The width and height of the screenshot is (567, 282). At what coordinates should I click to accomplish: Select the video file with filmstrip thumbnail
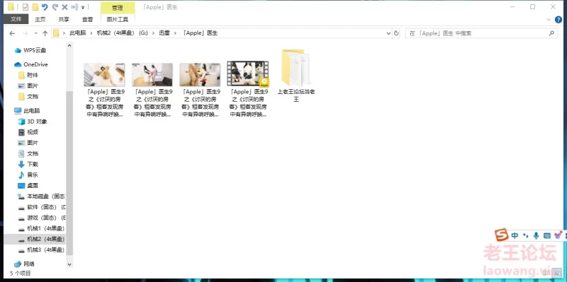(x=248, y=89)
